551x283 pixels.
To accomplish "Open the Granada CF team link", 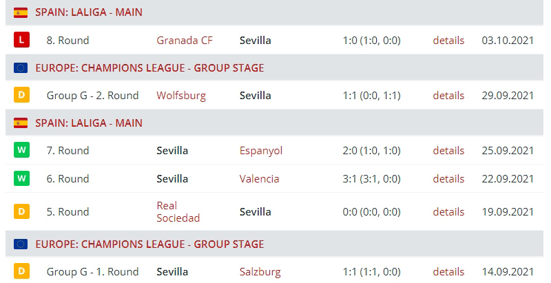I will pyautogui.click(x=185, y=41).
